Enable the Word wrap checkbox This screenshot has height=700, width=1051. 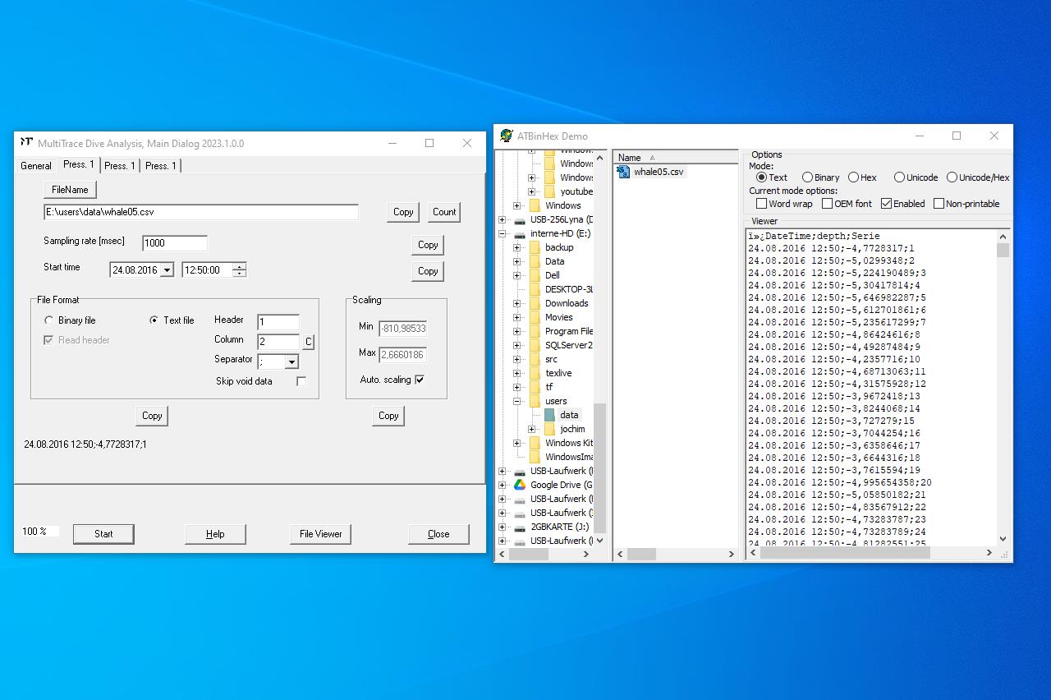pyautogui.click(x=761, y=204)
